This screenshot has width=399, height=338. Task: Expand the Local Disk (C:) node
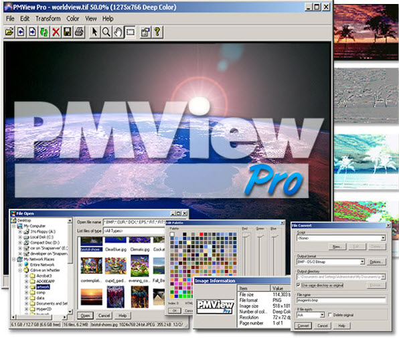coord(20,237)
